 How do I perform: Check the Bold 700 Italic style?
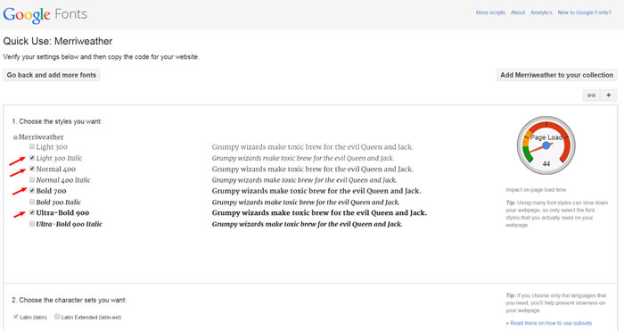(x=32, y=202)
